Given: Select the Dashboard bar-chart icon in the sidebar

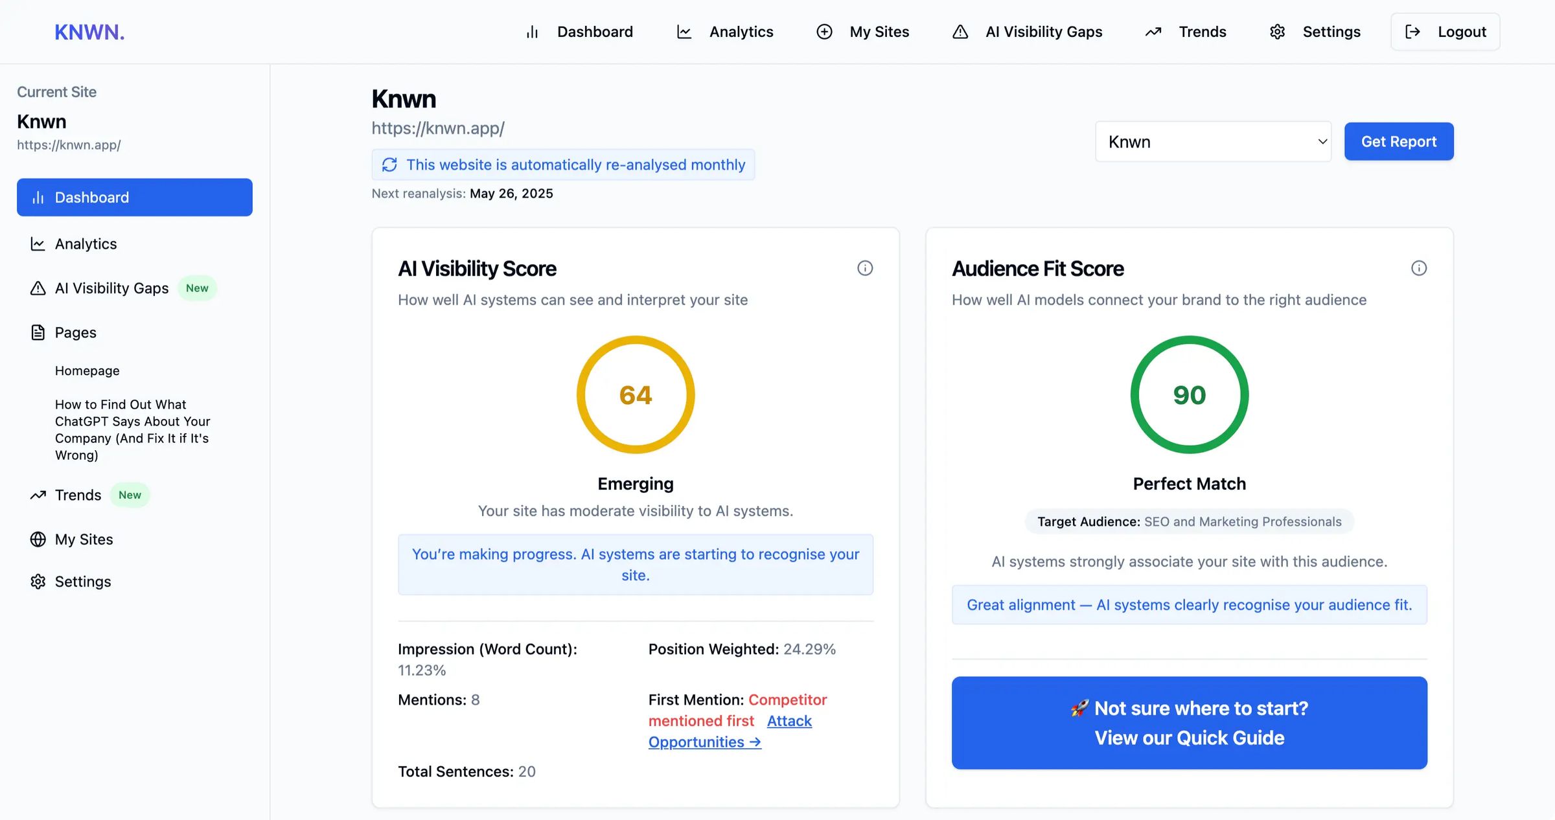Looking at the screenshot, I should [x=38, y=197].
